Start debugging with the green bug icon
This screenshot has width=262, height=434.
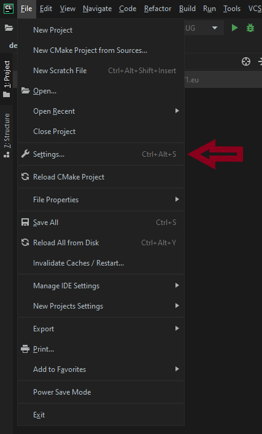pos(250,28)
